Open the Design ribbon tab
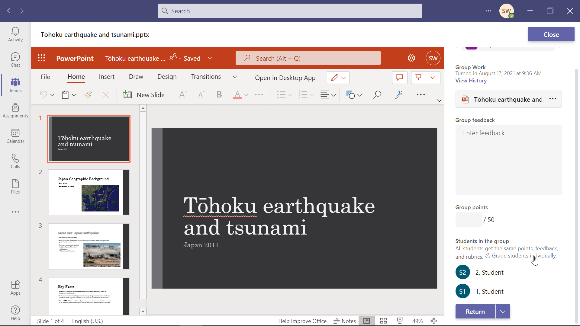Image resolution: width=580 pixels, height=326 pixels. [x=166, y=76]
